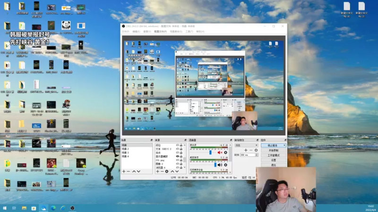The height and width of the screenshot is (212, 378).
Task: Enable 工作室模式 studio mode
Action: coord(274,155)
